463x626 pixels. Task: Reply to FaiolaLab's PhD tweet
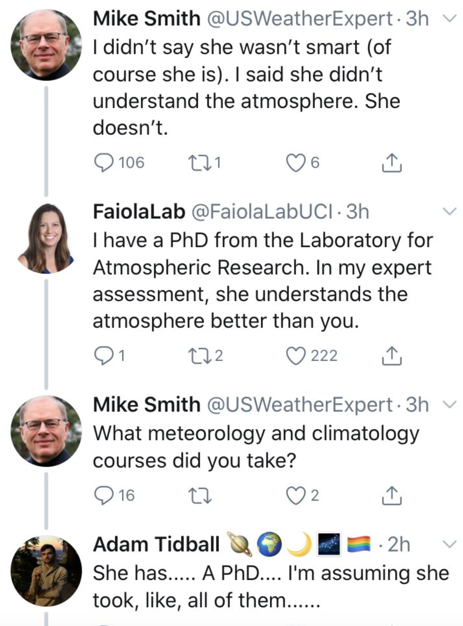[103, 356]
